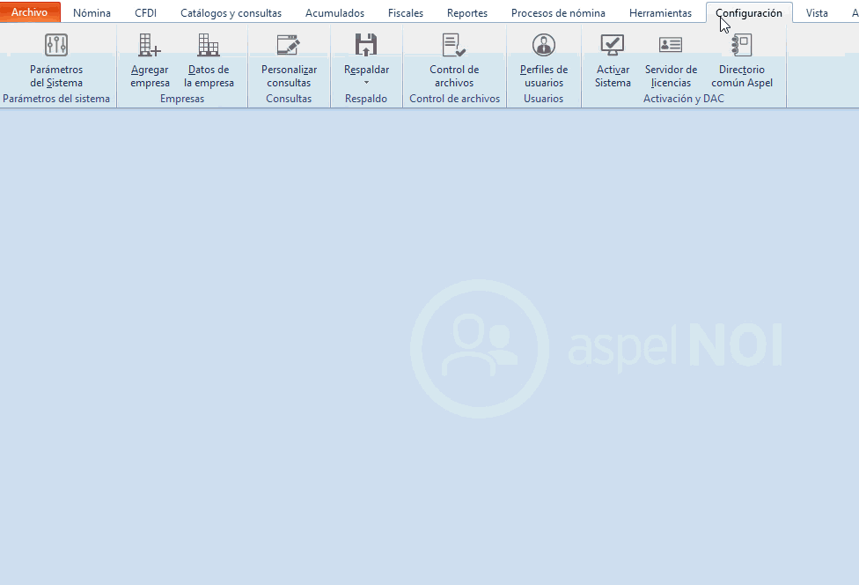
Task: Open Catálogos y consultas tab
Action: point(231,12)
